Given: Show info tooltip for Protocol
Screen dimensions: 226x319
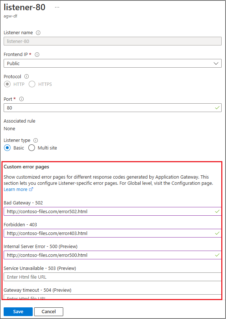Looking at the screenshot, I should point(27,76).
